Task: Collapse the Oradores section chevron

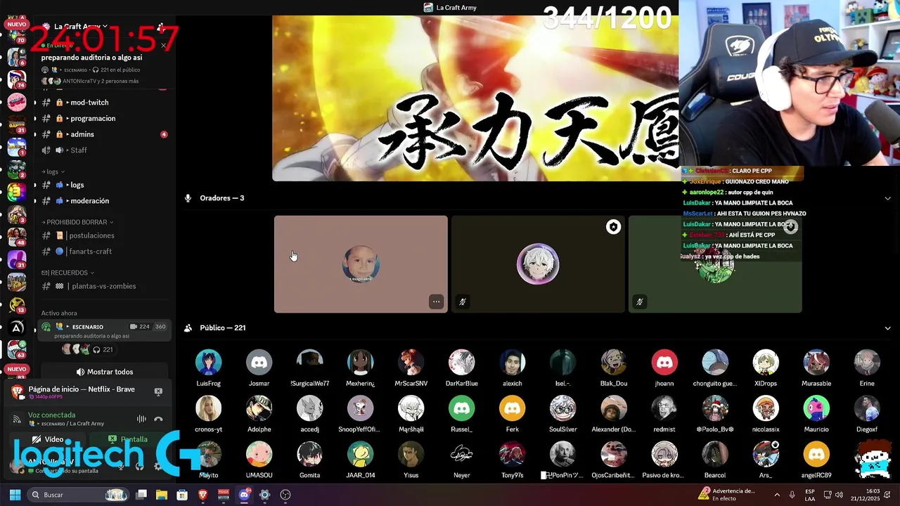Action: point(887,198)
